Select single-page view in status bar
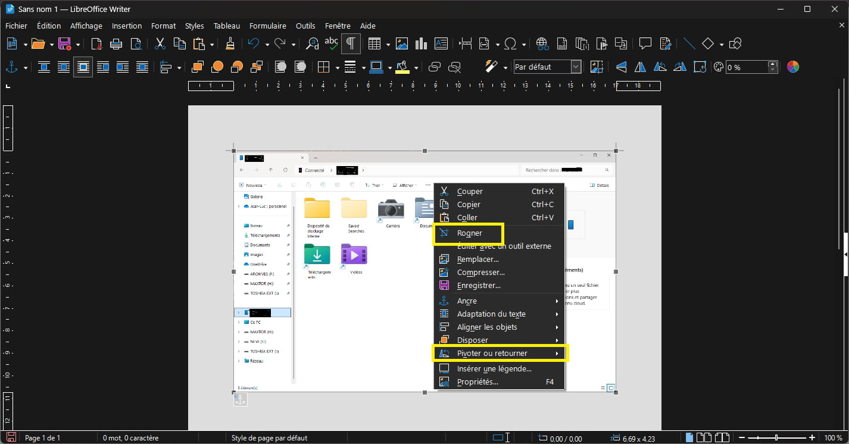 690,438
